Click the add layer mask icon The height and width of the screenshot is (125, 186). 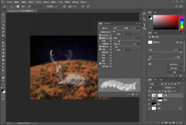pos(166,122)
